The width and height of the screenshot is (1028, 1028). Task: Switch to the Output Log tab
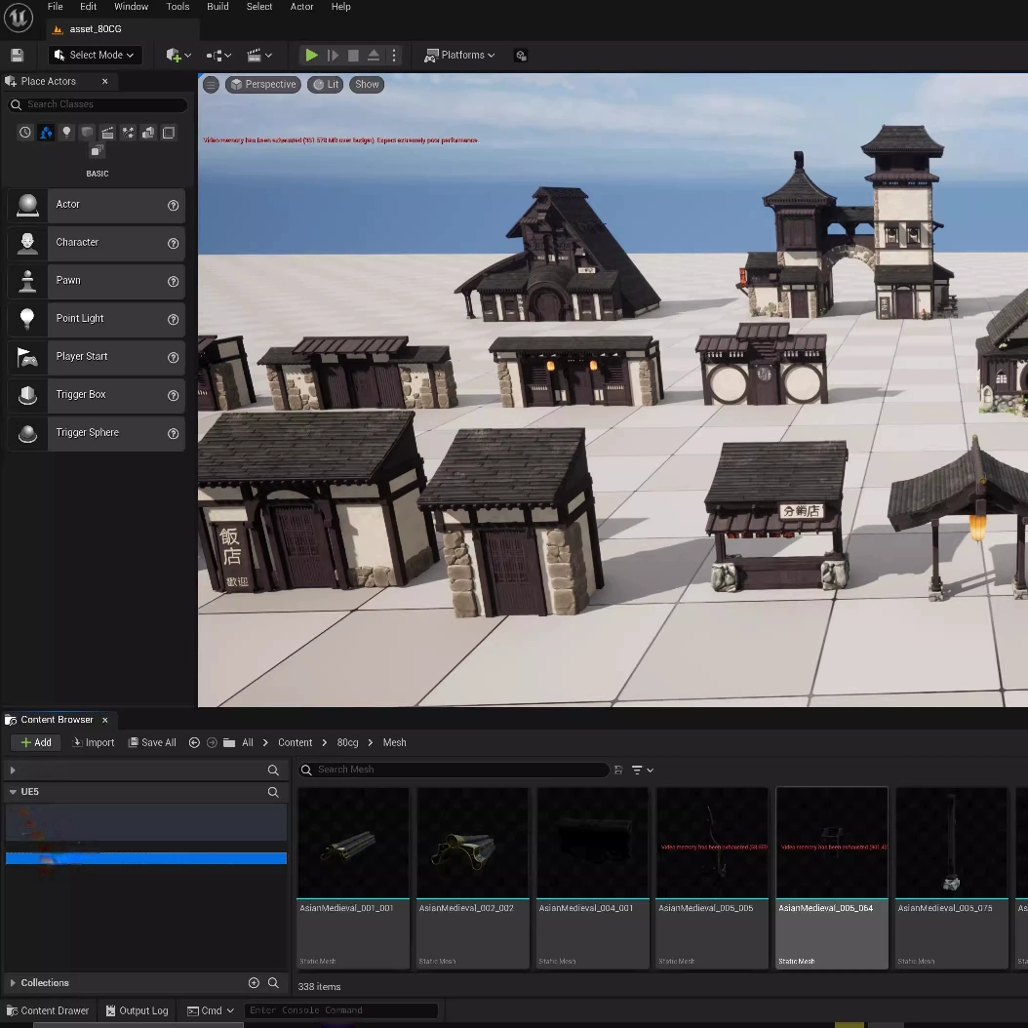point(137,1010)
